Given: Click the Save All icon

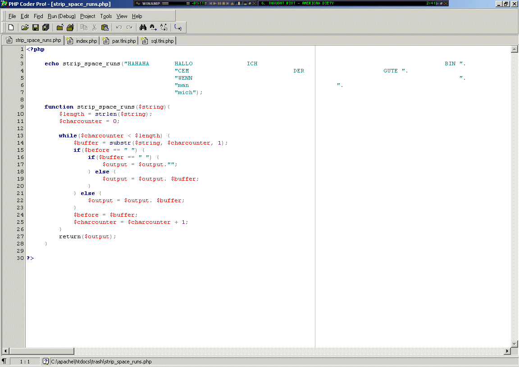Looking at the screenshot, I should click(46, 27).
